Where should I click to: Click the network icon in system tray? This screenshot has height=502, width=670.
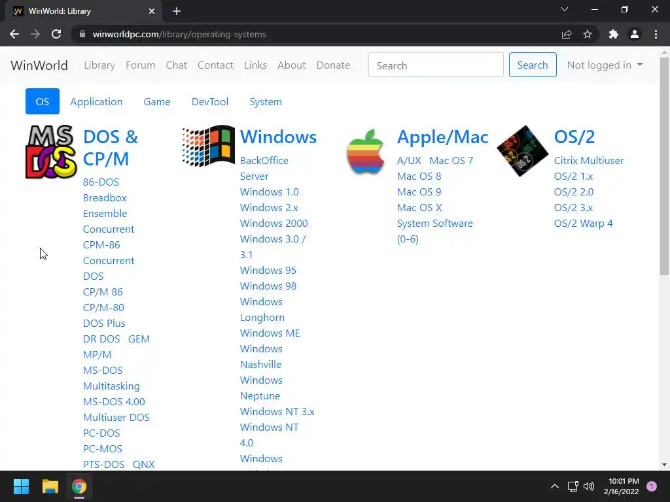[573, 486]
